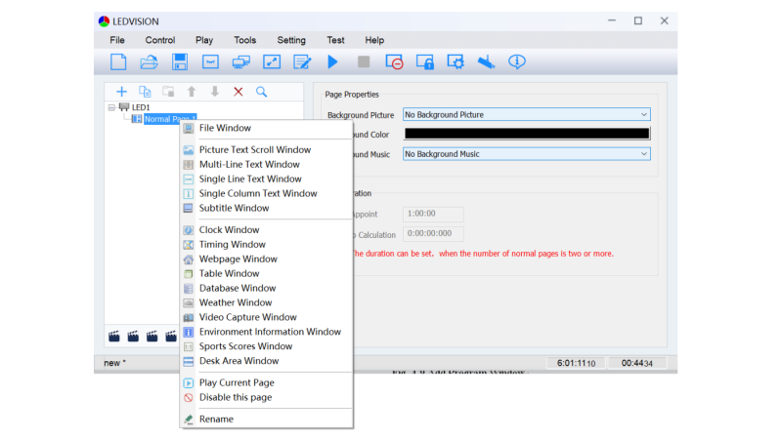Start playback with the blue Play icon
Screen dimensions: 782x439
[x=332, y=61]
